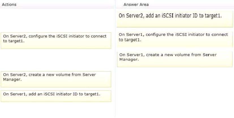Image resolution: width=234 pixels, height=118 pixels.
Task: Click 'Manager.' in the Server2 new volume action
Action: [x=12, y=79]
